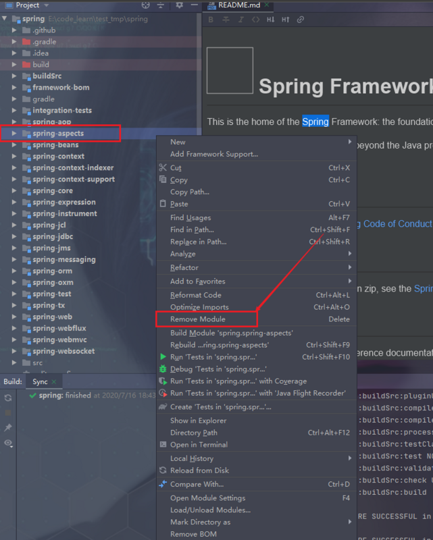Switch to the README.md editor tab
The height and width of the screenshot is (540, 433).
(x=239, y=5)
